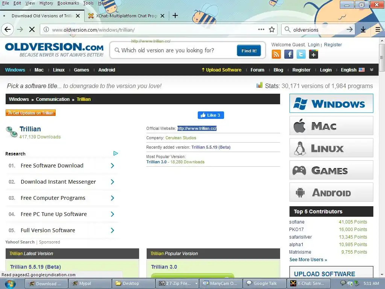Click Get Updates on Trillian button
The width and height of the screenshot is (385, 289).
31,113
